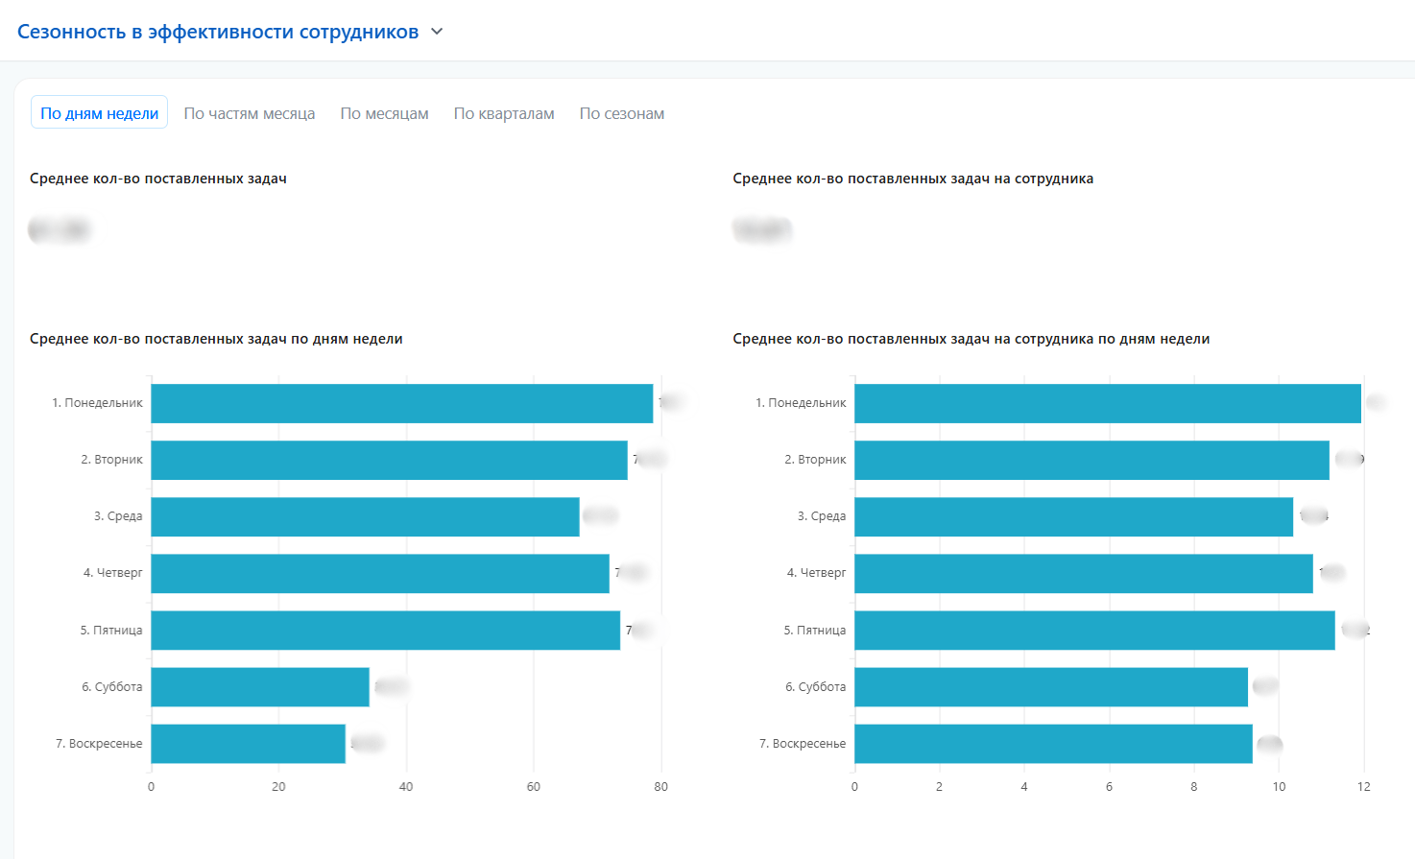Select the Пятница bar in left chart
The height and width of the screenshot is (859, 1415).
(385, 630)
